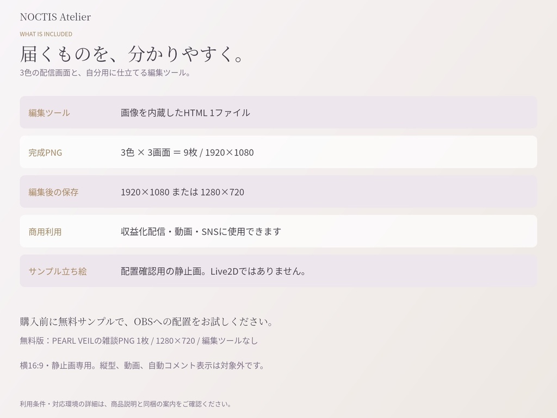The height and width of the screenshot is (418, 557).
Task: Select text 配置確認用の静止画。Live2Dではありません。
Action: click(213, 271)
